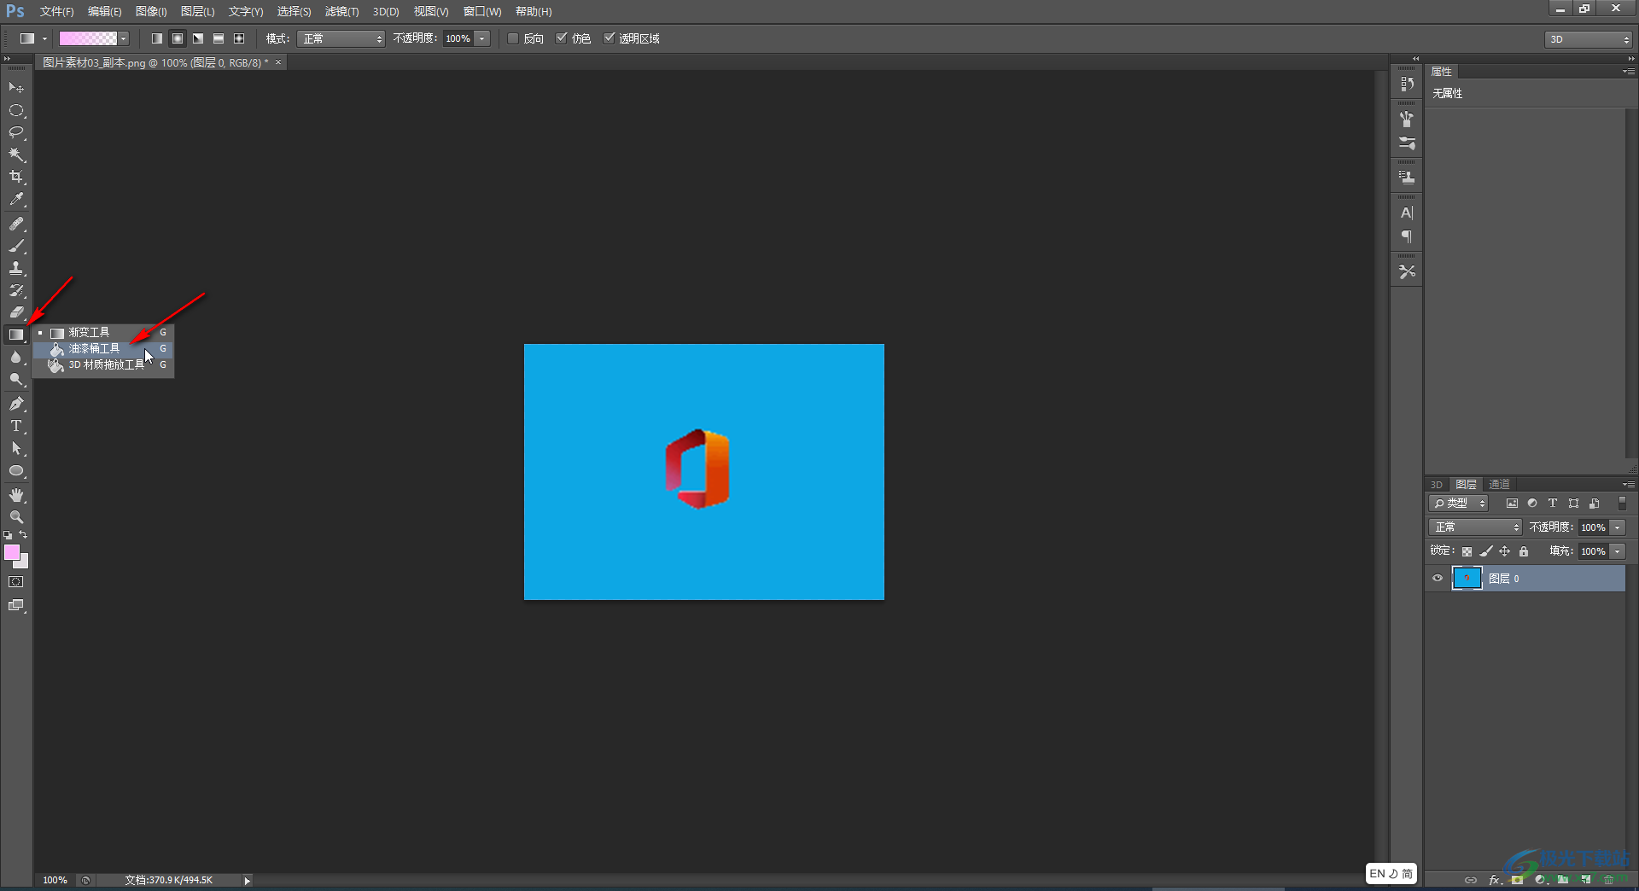This screenshot has height=891, width=1639.
Task: Open the layer 填充 fill dropdown arrow
Action: (1618, 551)
